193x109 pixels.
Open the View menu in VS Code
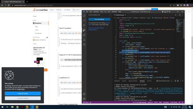(102, 12)
